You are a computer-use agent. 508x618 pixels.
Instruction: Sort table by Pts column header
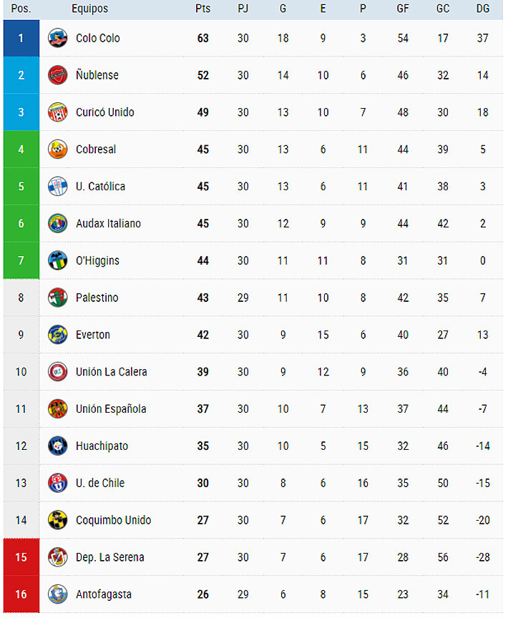(x=202, y=9)
